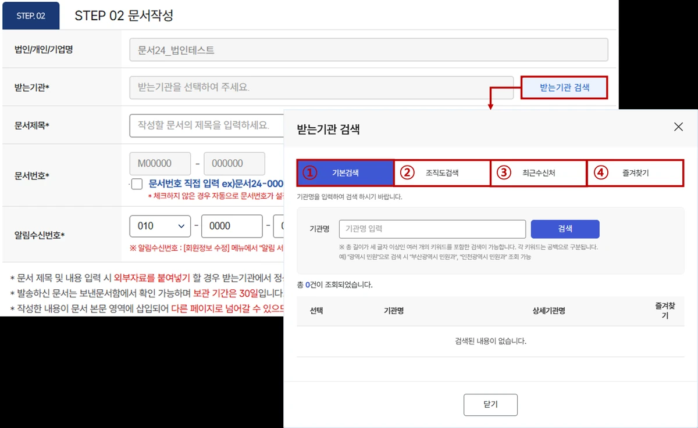Click the 받는기관 검색 dialog title
698x428 pixels.
pyautogui.click(x=328, y=129)
